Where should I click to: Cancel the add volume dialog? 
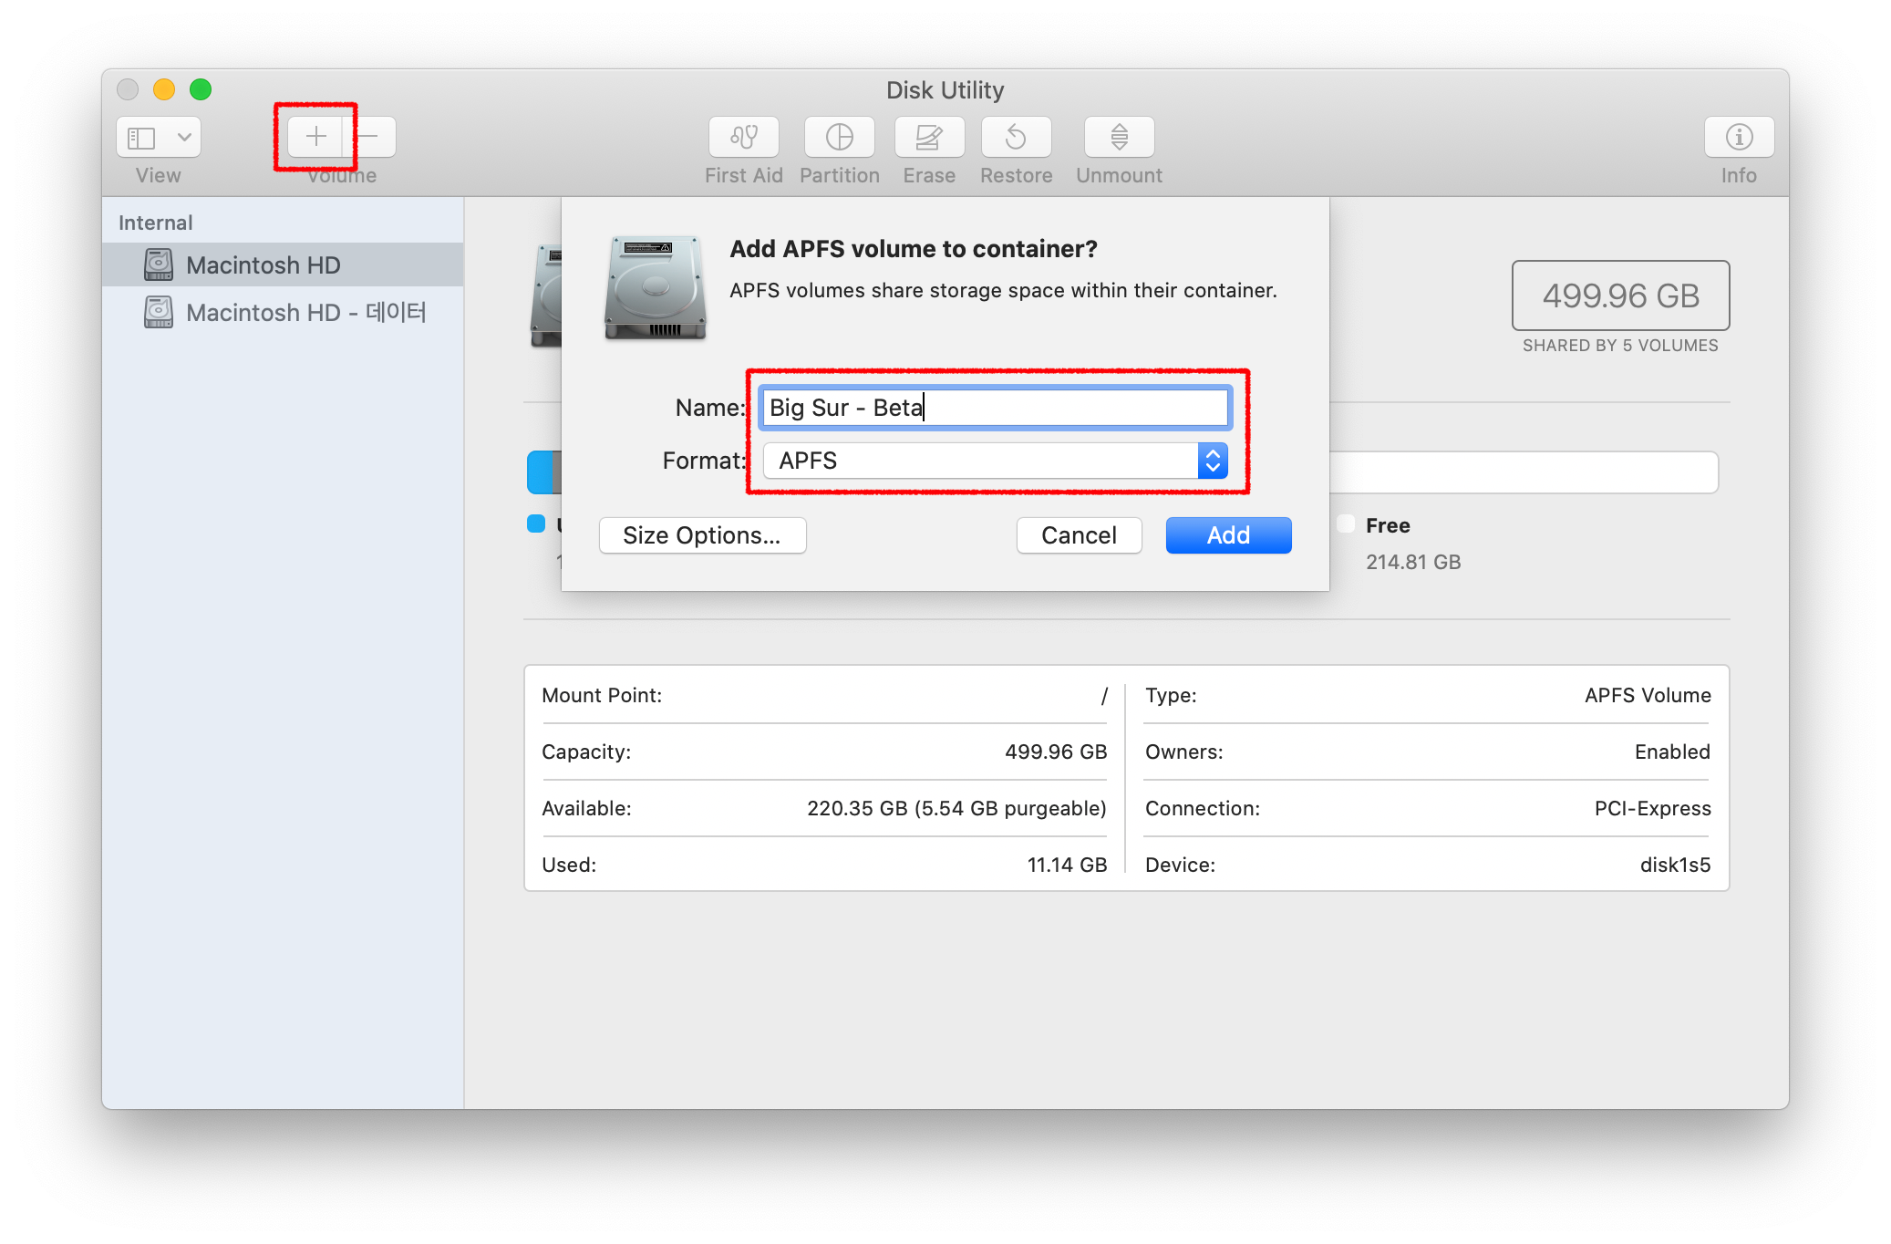pyautogui.click(x=1078, y=535)
